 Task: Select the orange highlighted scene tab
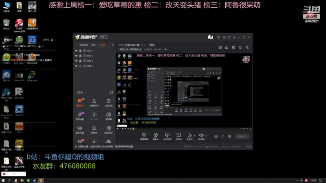(x=102, y=45)
